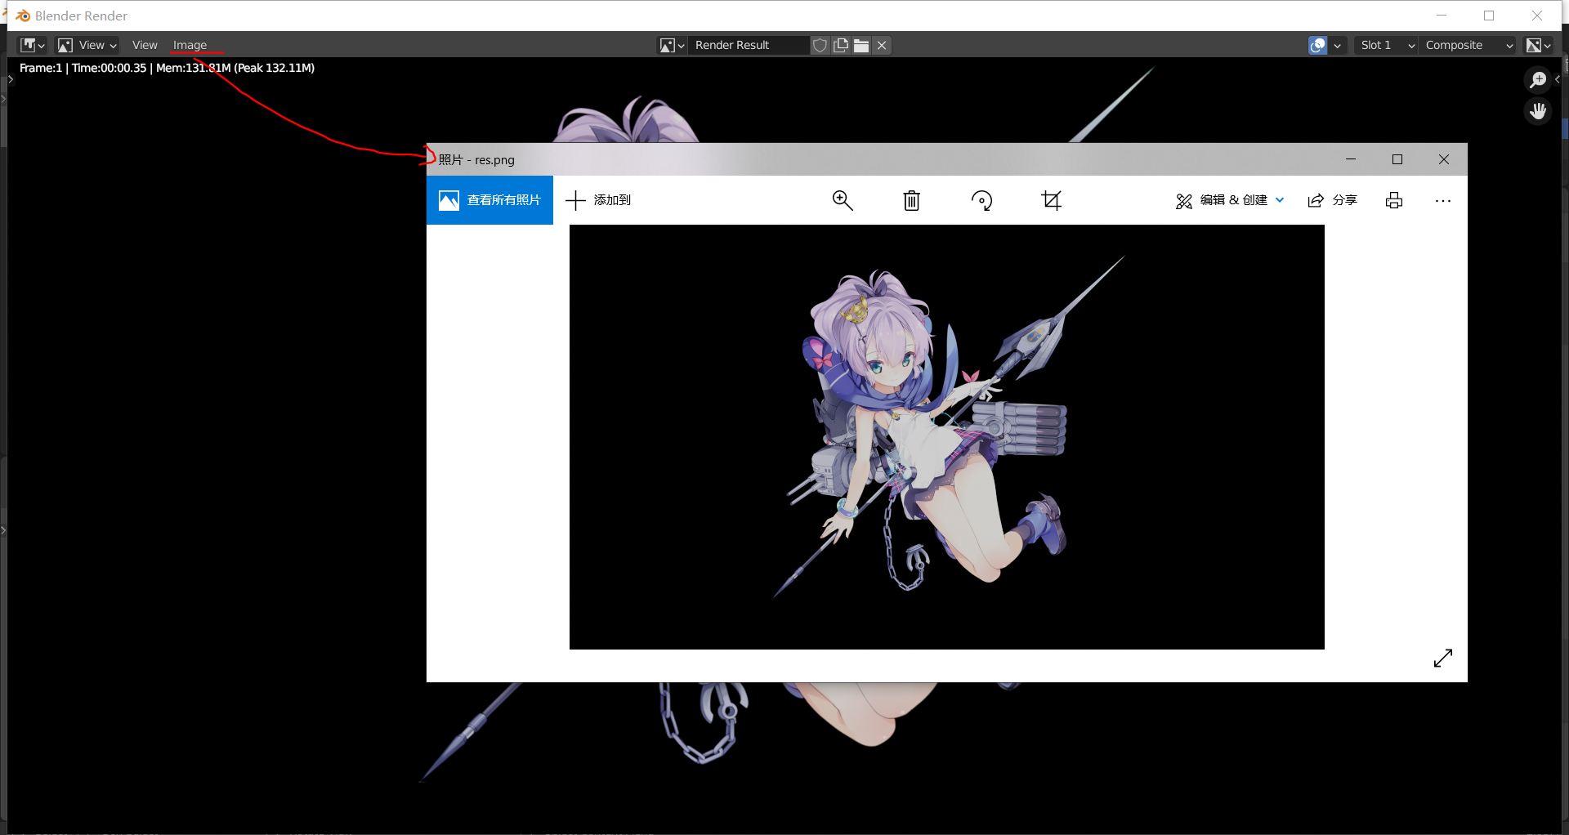Toggle the fake user shield icon
The width and height of the screenshot is (1569, 835).
(820, 46)
